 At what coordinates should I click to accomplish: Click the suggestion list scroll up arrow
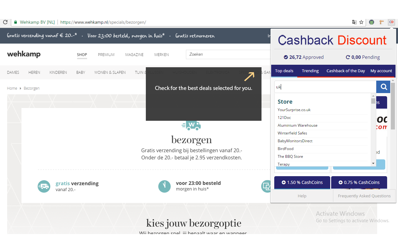click(373, 96)
